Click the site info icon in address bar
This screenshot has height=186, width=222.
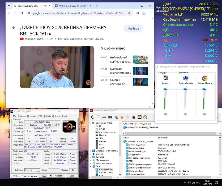pyautogui.click(x=29, y=13)
